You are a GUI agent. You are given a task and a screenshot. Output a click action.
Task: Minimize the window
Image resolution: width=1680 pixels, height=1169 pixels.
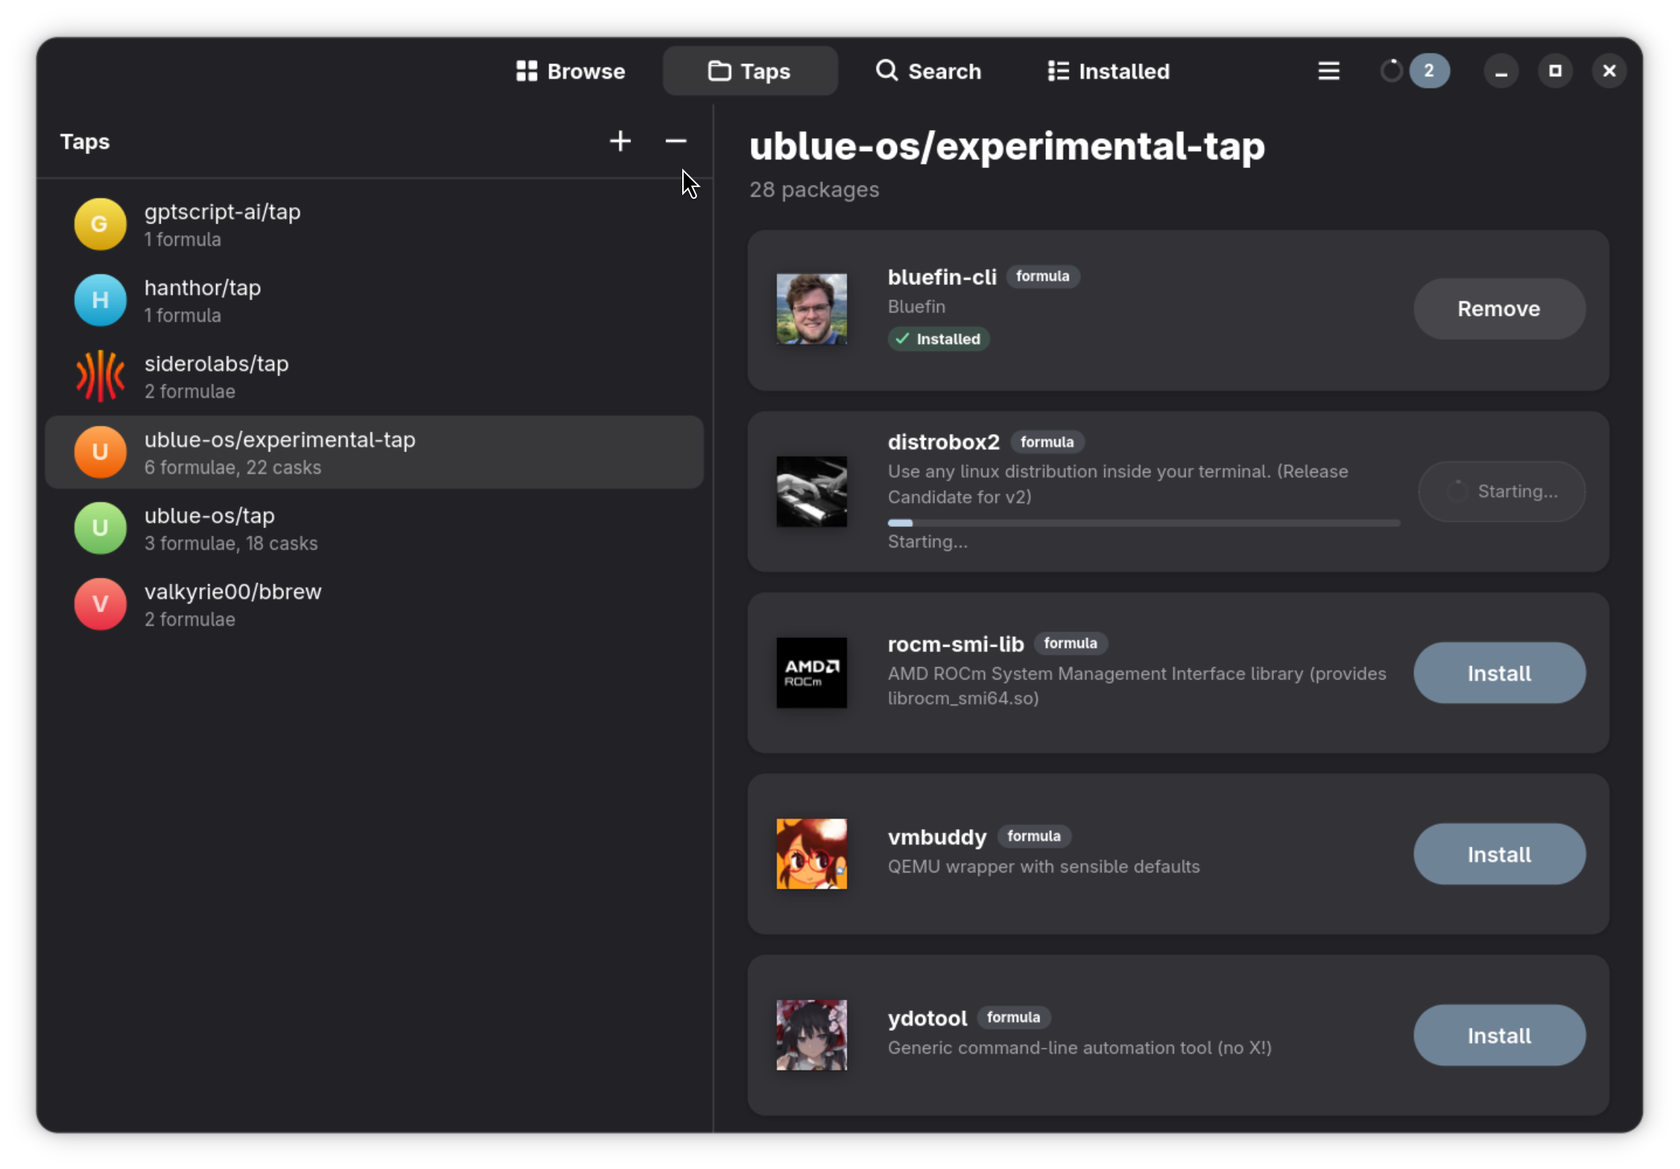coord(1501,71)
